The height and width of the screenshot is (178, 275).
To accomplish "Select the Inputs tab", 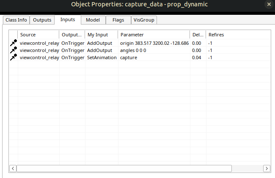I will click(68, 19).
